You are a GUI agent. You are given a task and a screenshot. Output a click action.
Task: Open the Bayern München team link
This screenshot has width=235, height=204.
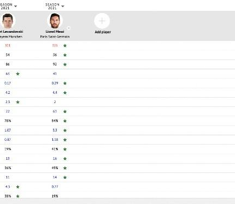point(11,37)
